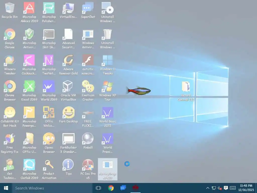This screenshot has height=193, width=257.
Task: Open Microslop Powerpa... shortcut
Action: (x=29, y=117)
